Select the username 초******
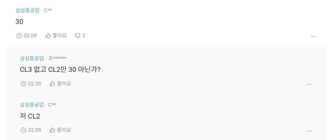This screenshot has height=140, width=336. (57, 58)
